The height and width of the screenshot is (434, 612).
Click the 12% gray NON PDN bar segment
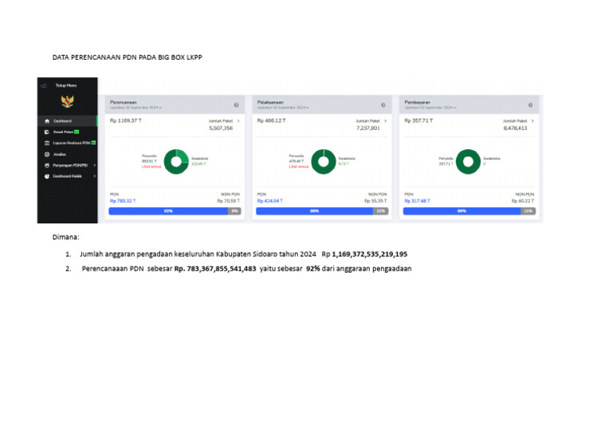[381, 211]
